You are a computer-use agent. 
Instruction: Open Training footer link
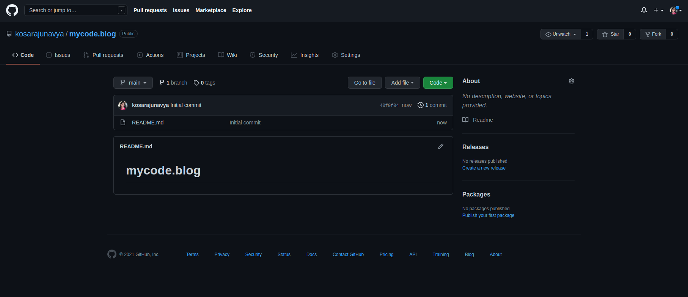coord(441,255)
